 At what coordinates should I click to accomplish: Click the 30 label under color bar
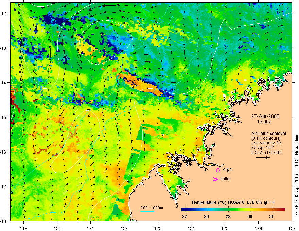250,217
